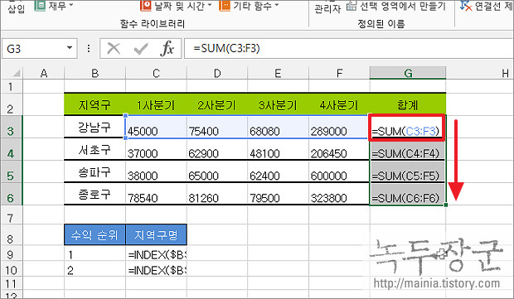Click cell with =SUM(C4:F4)
The height and width of the screenshot is (299, 514).
point(408,150)
